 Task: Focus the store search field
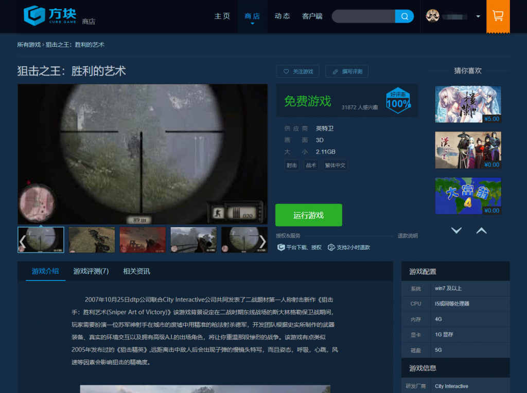coord(363,16)
